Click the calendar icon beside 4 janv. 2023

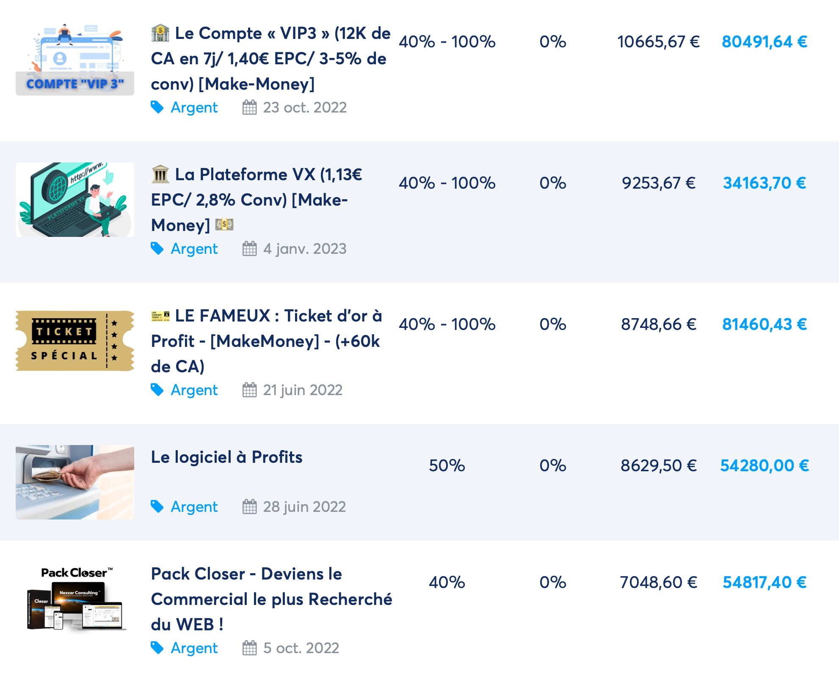click(249, 249)
